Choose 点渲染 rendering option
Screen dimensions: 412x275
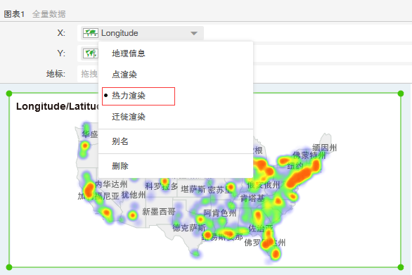click(x=124, y=75)
